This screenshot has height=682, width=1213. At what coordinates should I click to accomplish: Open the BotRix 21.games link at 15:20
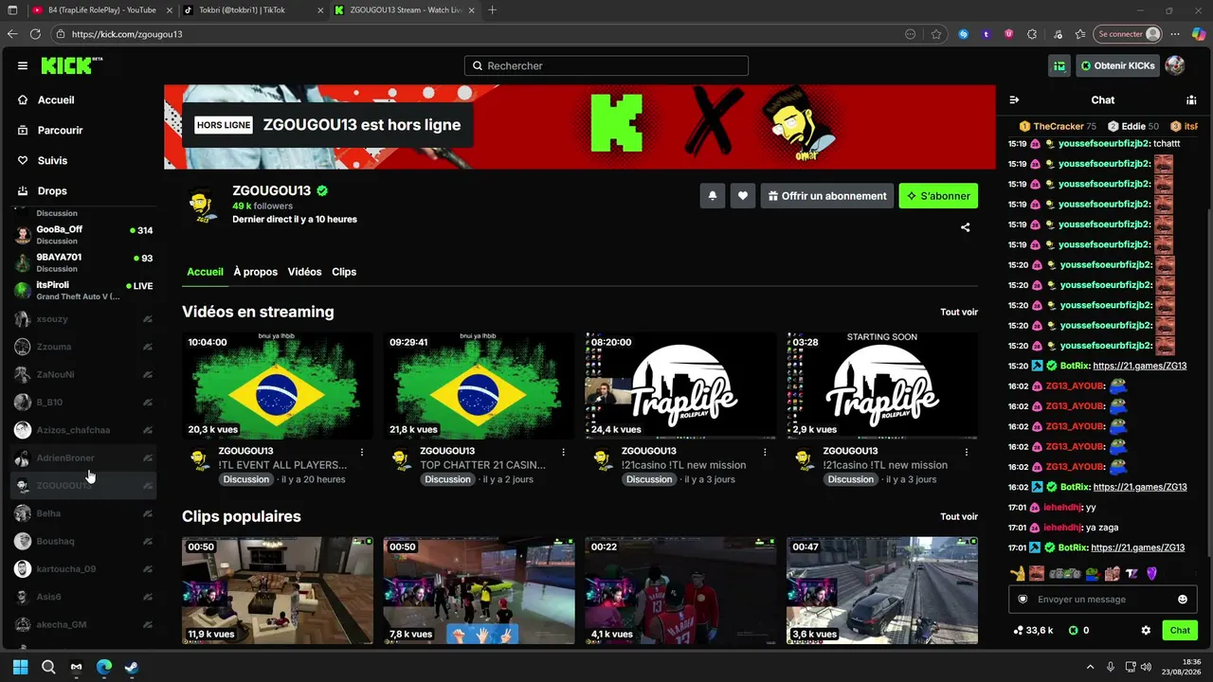coord(1139,366)
